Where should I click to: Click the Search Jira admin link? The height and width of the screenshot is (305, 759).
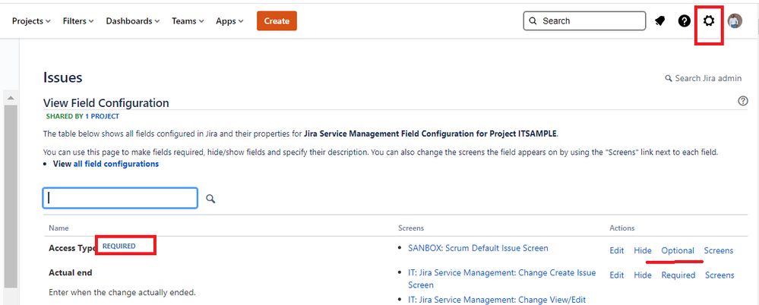tap(703, 78)
